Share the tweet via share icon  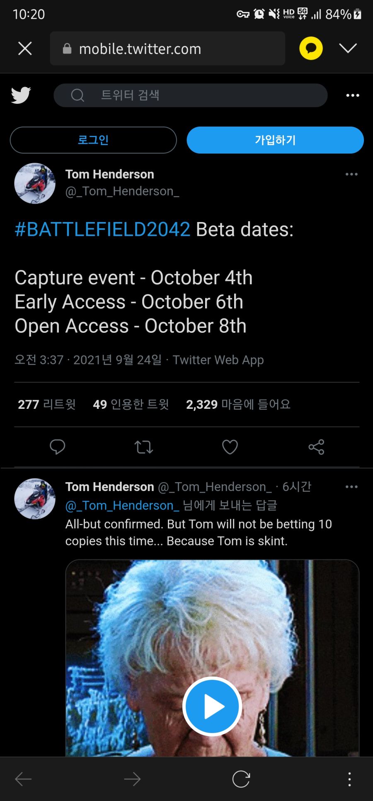click(x=316, y=447)
